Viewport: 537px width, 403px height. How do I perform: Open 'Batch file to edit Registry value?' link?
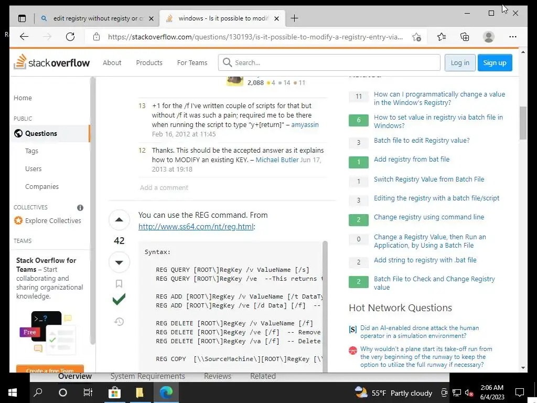click(x=422, y=141)
